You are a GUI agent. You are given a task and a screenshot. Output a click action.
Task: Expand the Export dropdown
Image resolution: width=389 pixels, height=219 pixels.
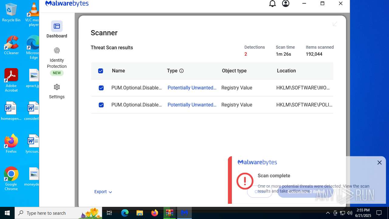(x=103, y=192)
